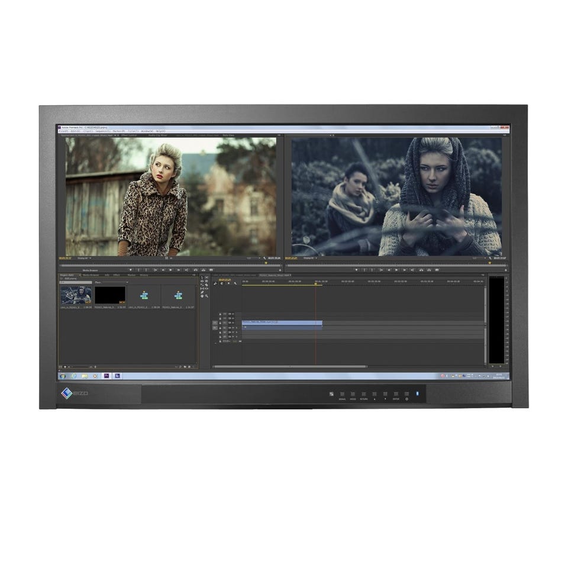Play the Source monitor clip
Viewport: 568px width, 568px height.
pos(170,270)
